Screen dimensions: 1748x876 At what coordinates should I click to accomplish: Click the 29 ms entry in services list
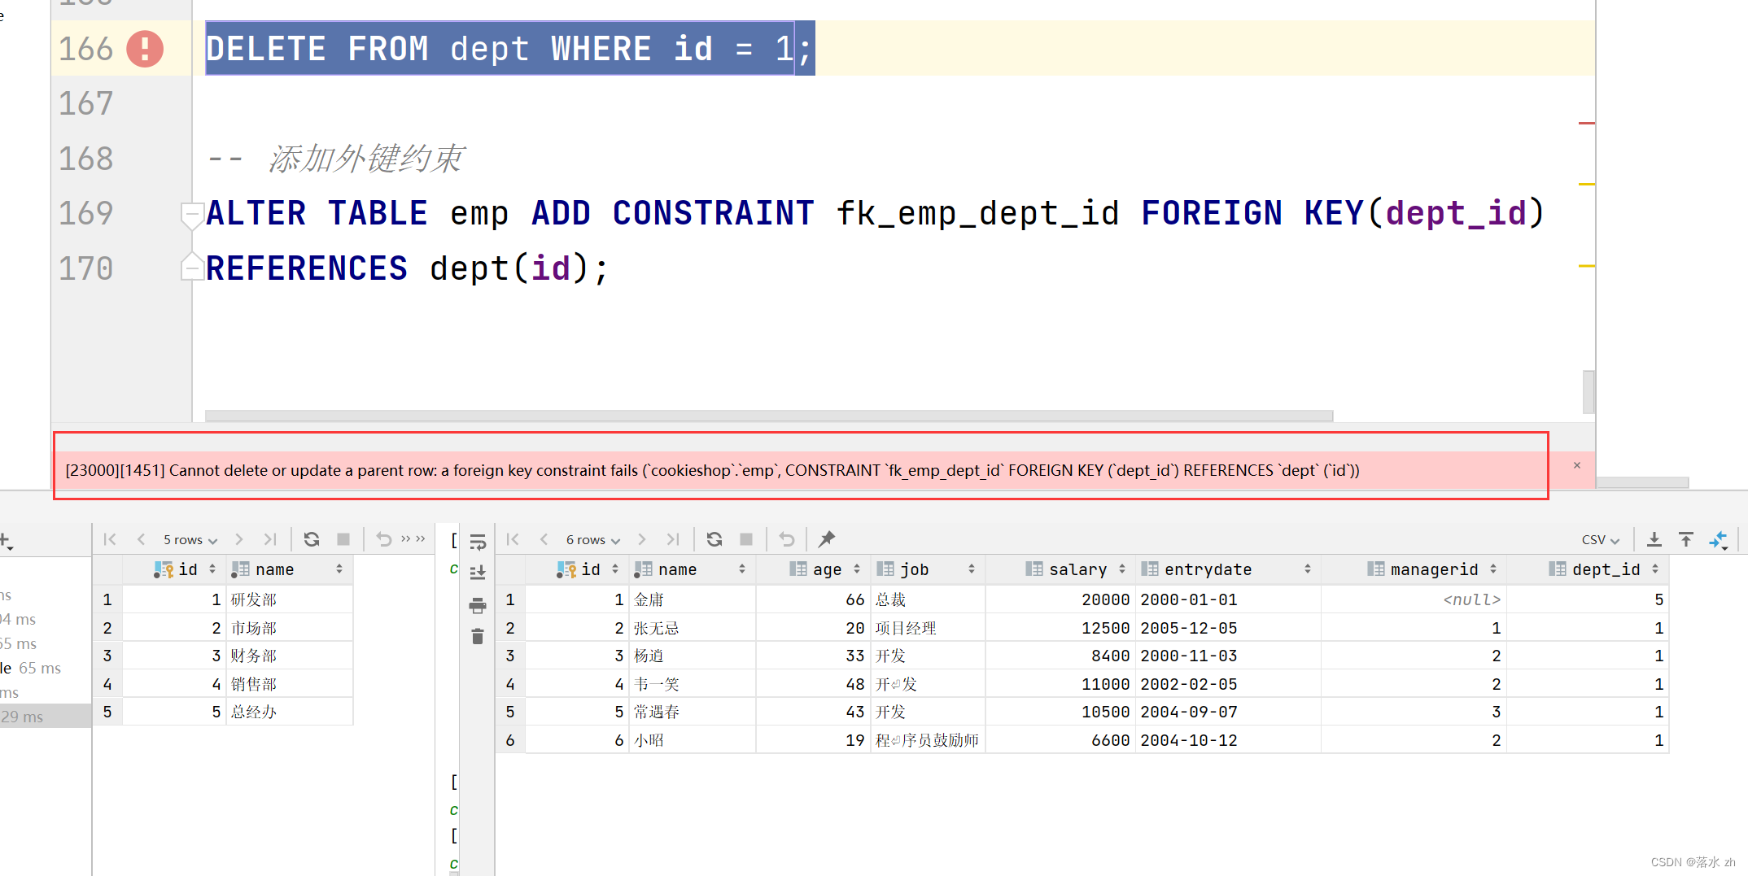pos(45,717)
